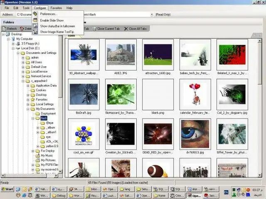Screen dimensions: 266x199
Task: Select the cool_sm_wm.gif thumbnail
Action: coord(83,133)
